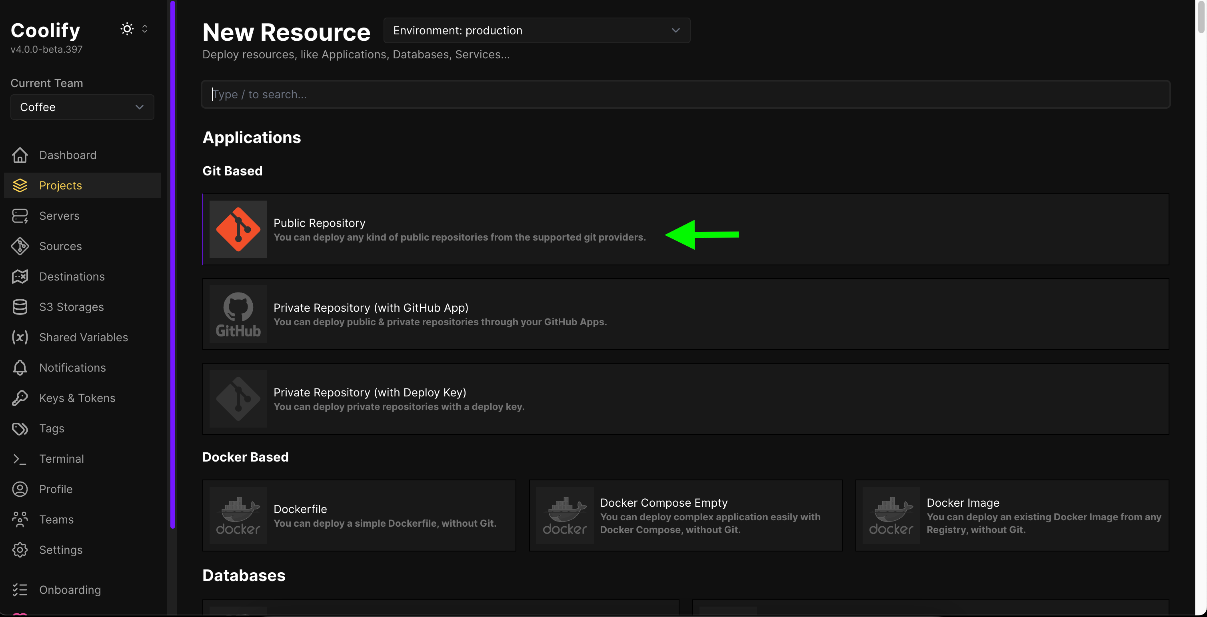
Task: Focus the 'Type / to search...' field
Action: click(x=685, y=95)
